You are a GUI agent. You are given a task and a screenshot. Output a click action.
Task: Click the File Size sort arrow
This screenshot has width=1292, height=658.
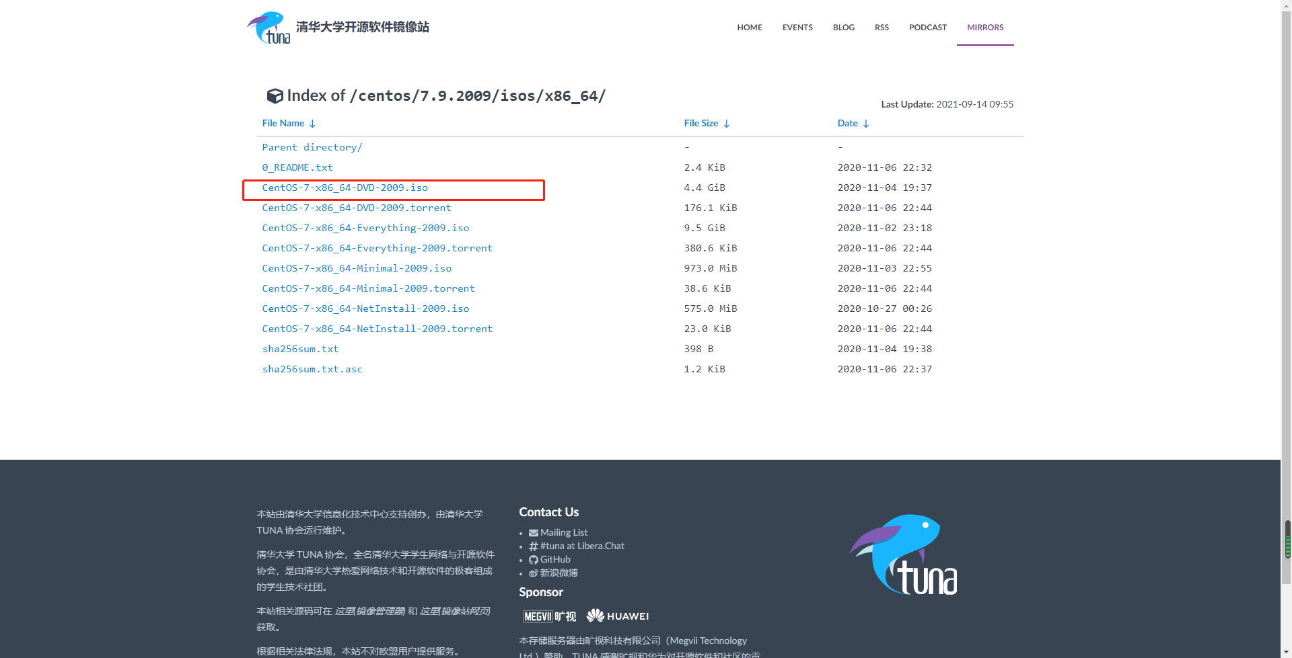[x=726, y=124]
